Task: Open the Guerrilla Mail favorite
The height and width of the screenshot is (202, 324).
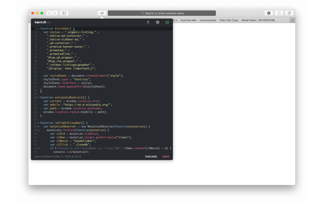Action: click(188, 20)
